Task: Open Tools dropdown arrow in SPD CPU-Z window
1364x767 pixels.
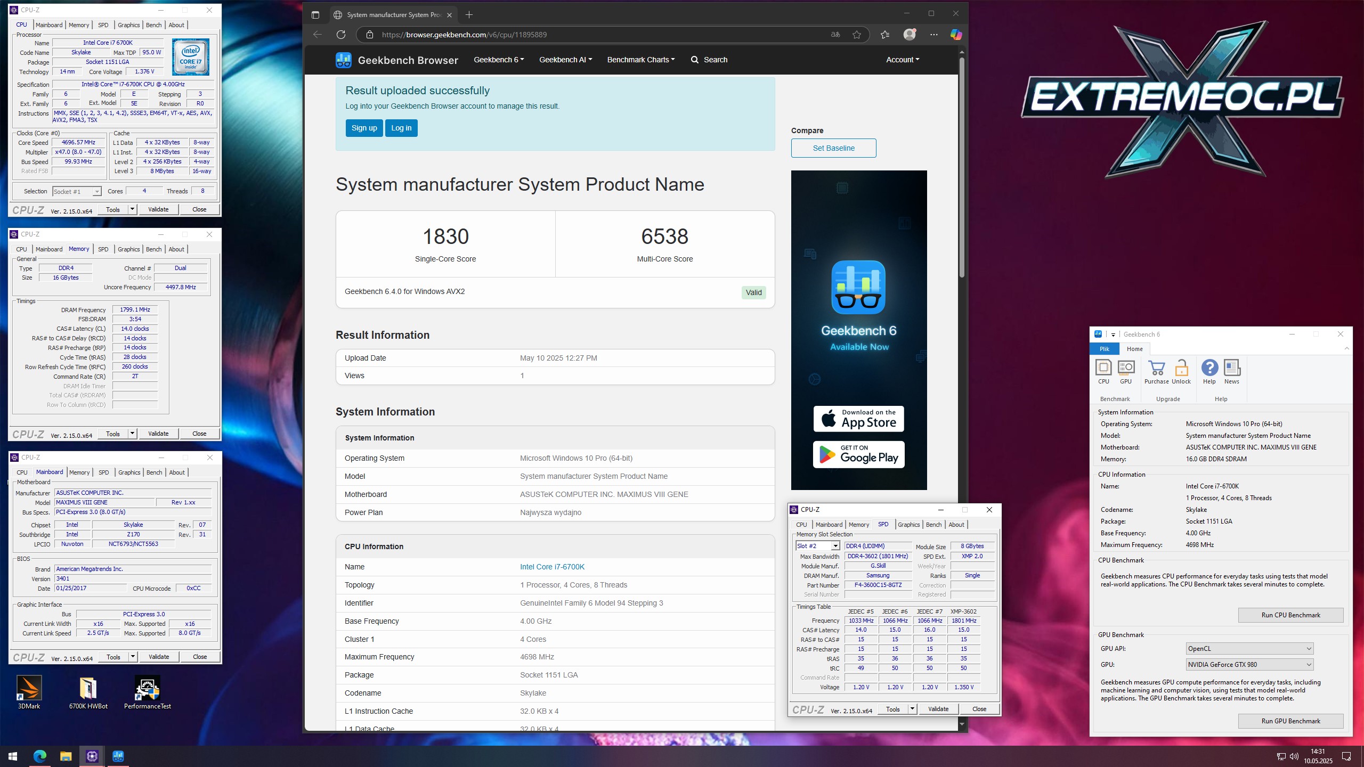Action: [x=912, y=709]
